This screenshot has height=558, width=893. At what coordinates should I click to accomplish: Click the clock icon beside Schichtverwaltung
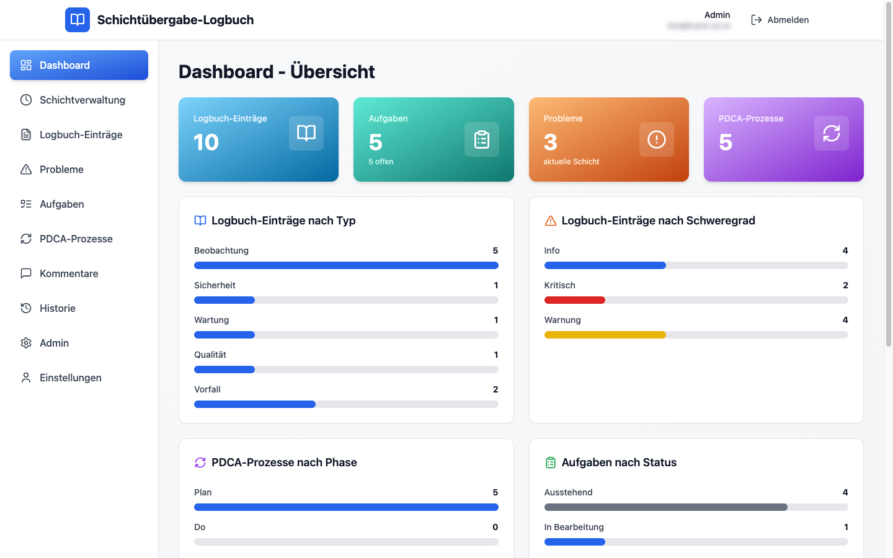click(25, 100)
